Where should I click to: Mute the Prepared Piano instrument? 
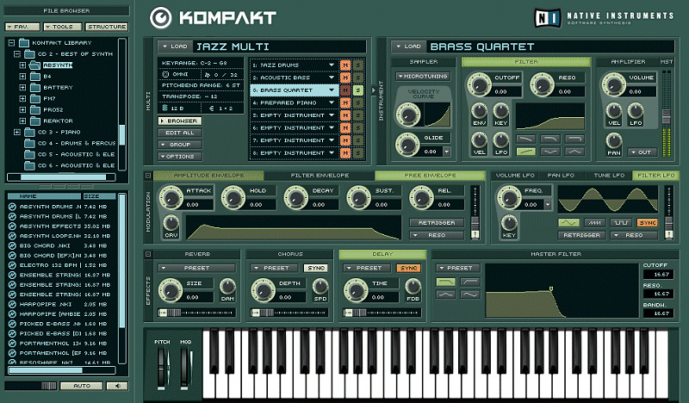(x=345, y=102)
